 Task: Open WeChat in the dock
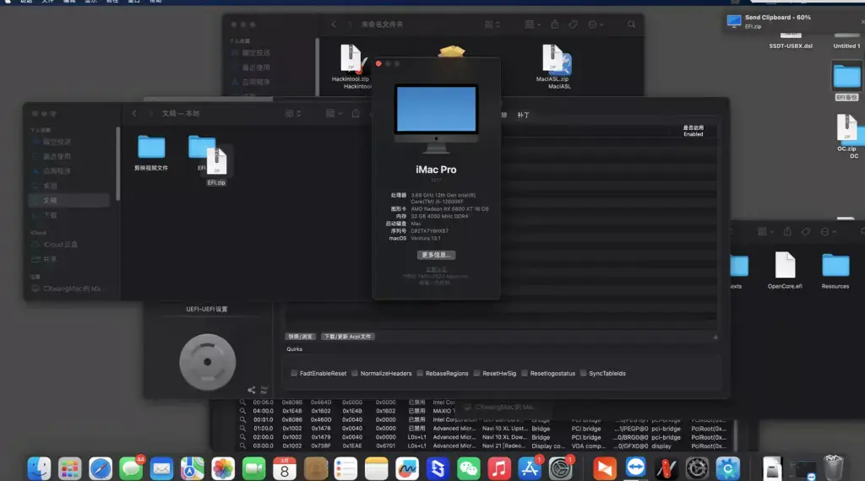pyautogui.click(x=468, y=469)
